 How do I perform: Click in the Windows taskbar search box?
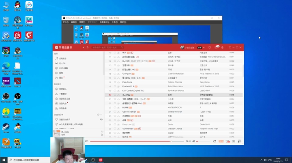pyautogui.click(x=29, y=160)
